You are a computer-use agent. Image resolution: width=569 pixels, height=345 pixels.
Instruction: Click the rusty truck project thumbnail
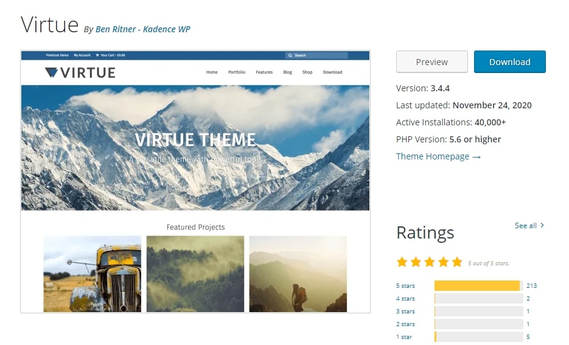click(92, 274)
